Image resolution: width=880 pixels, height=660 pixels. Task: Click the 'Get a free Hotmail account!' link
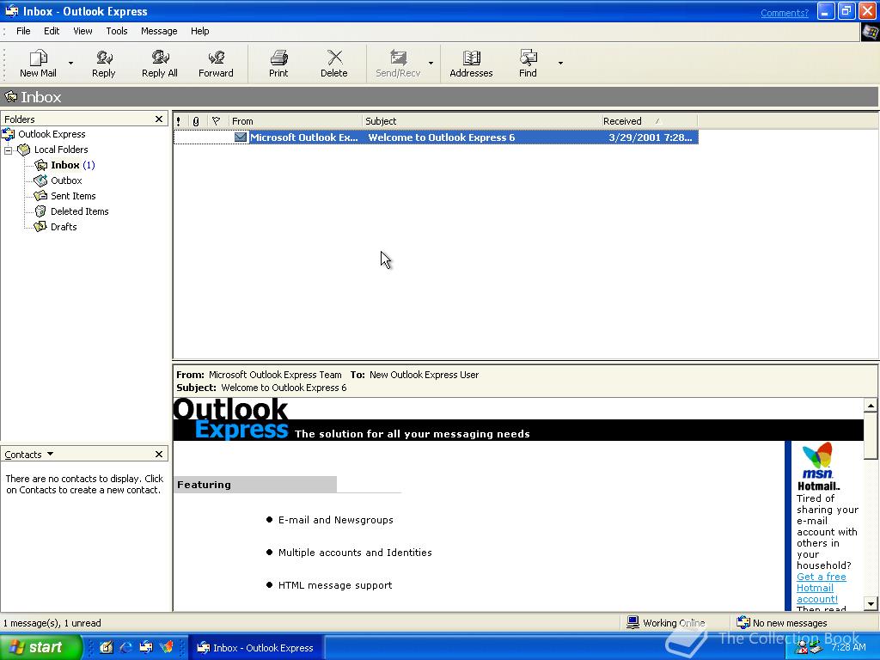pyautogui.click(x=821, y=588)
